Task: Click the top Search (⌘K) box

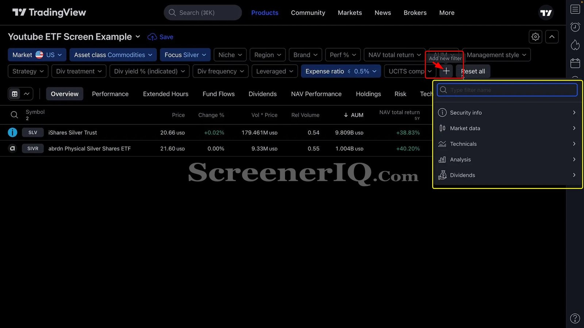Action: [x=203, y=13]
